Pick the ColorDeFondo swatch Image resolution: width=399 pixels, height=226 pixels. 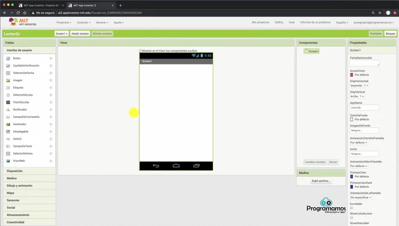click(352, 120)
